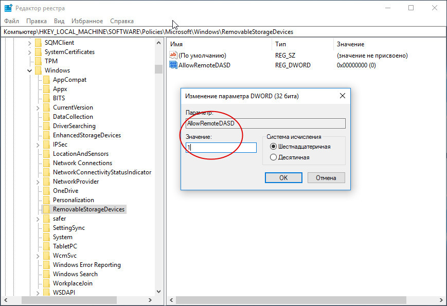Cancel the dialog with Отмена
The image size is (447, 306).
click(x=326, y=178)
